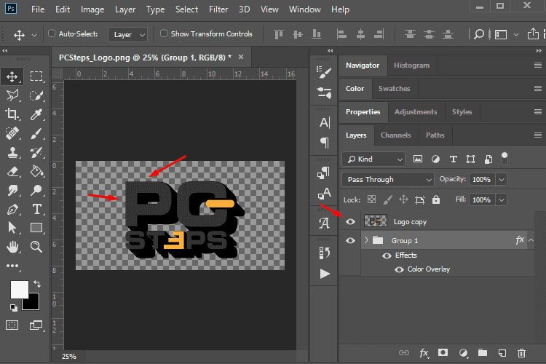Open the Kind filter dropdown
Image resolution: width=546 pixels, height=364 pixels.
(373, 159)
